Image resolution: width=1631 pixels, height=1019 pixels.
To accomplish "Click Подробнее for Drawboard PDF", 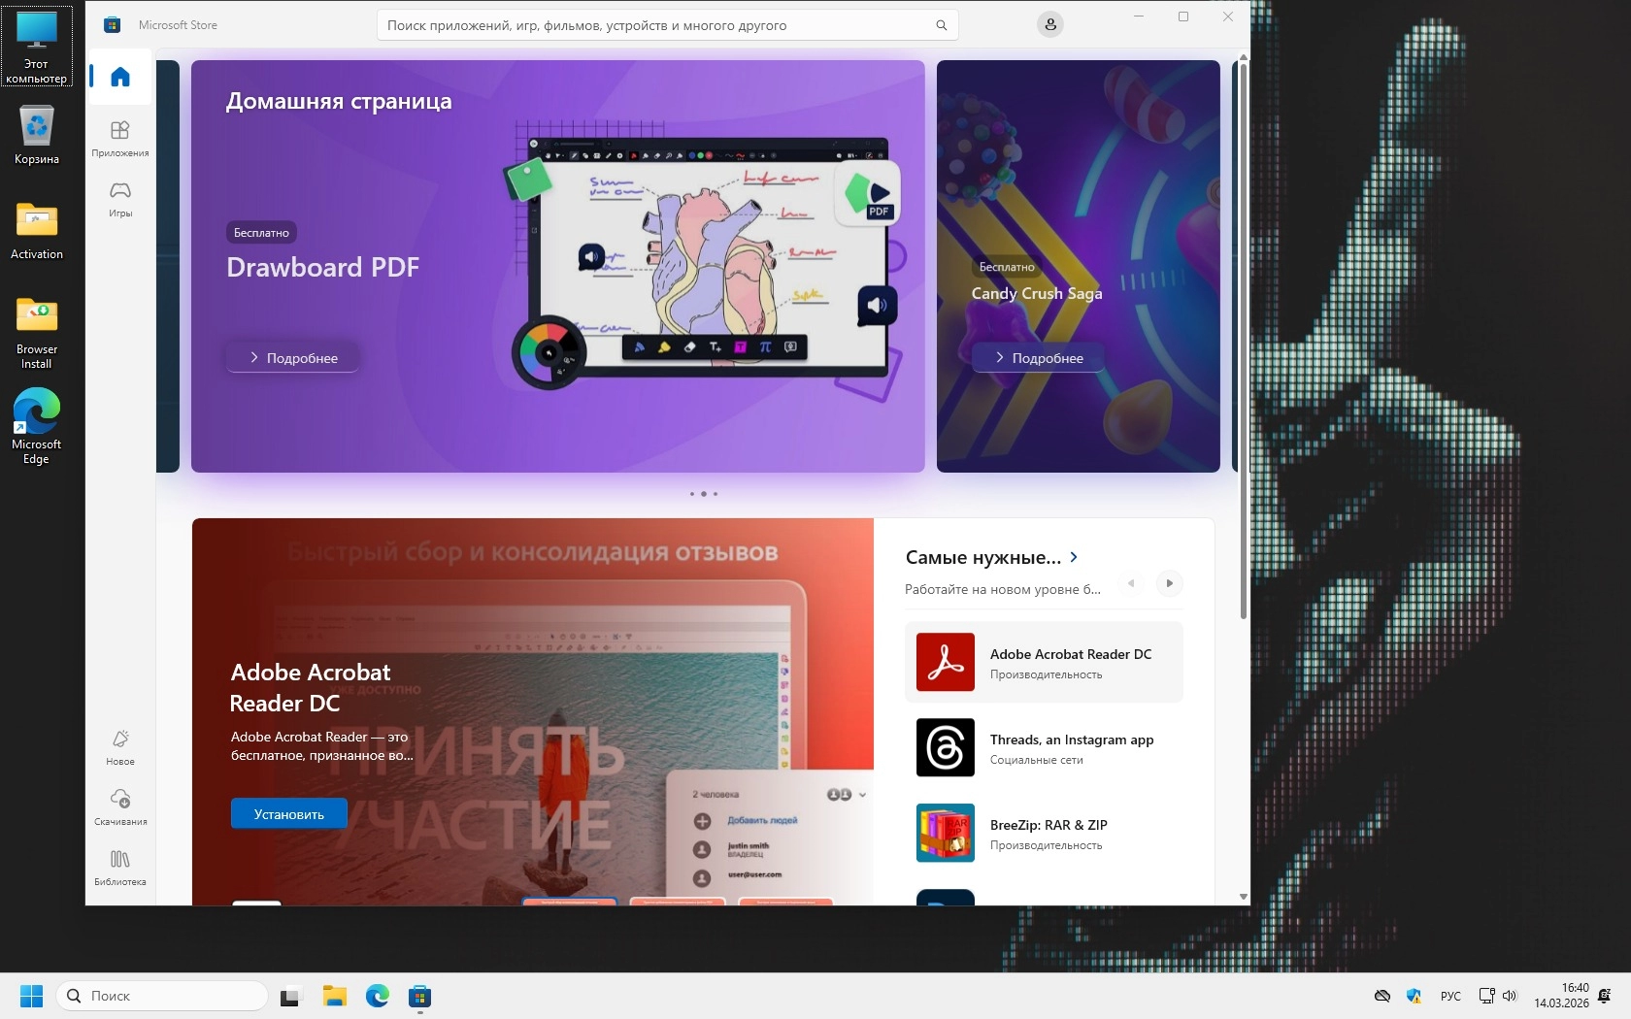I will (x=293, y=357).
